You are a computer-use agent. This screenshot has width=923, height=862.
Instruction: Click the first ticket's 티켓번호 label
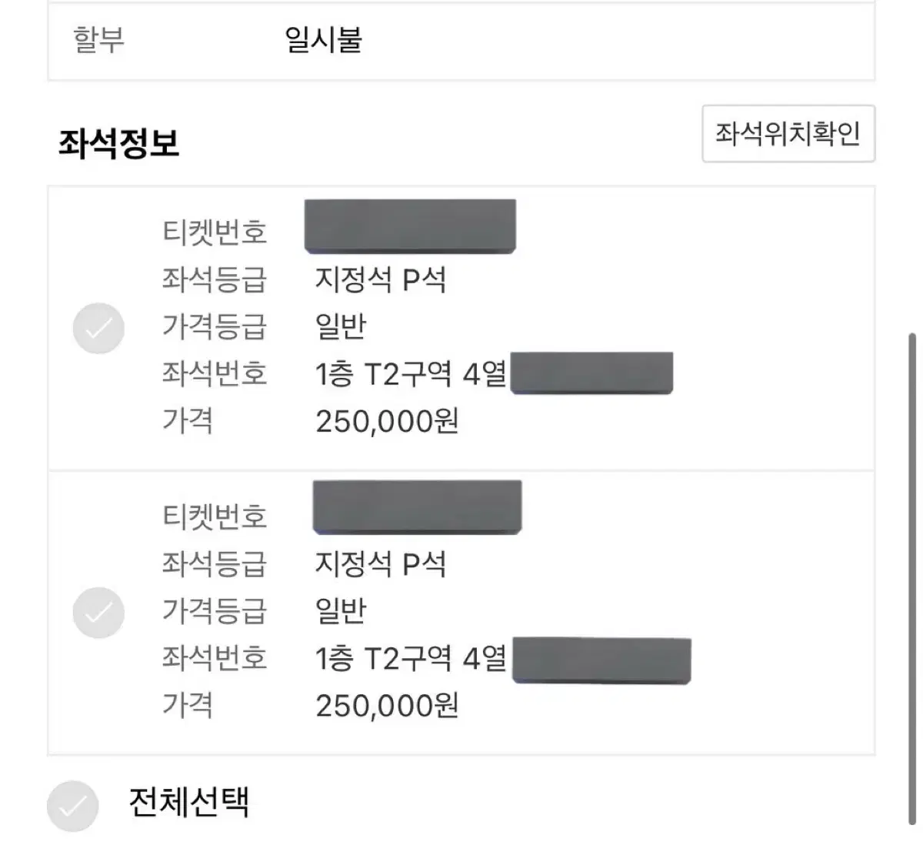click(215, 232)
